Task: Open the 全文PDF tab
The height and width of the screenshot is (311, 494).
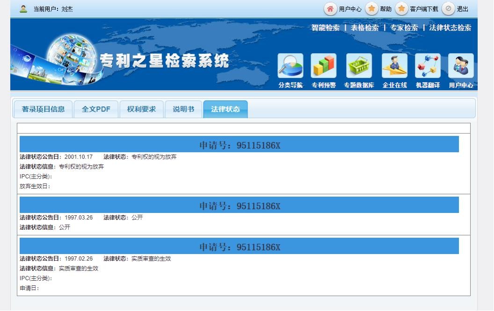Action: pos(96,109)
